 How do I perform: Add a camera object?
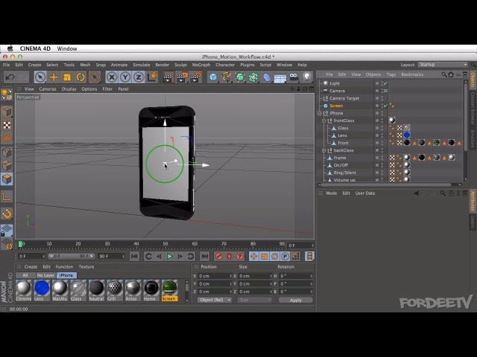[x=294, y=77]
